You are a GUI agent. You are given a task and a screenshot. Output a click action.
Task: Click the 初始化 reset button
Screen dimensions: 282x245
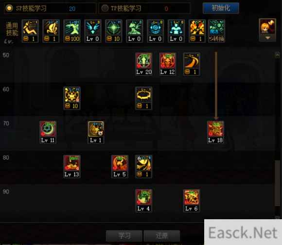221,8
